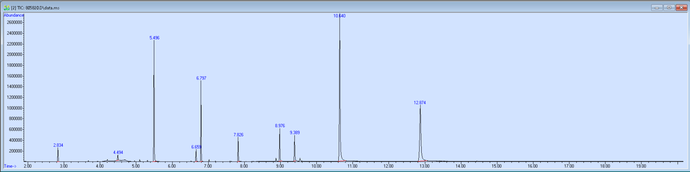Minimize the TIC chromatogram window

tap(657, 7)
